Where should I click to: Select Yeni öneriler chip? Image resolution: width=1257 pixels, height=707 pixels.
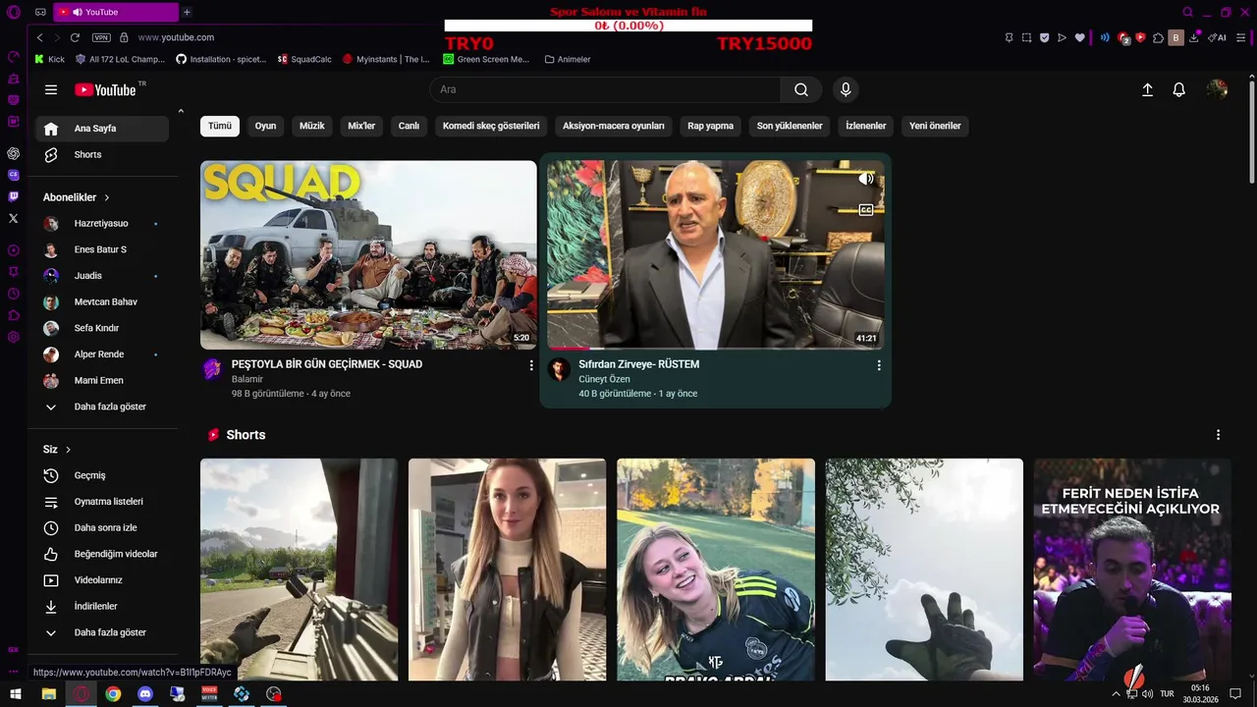tap(935, 126)
